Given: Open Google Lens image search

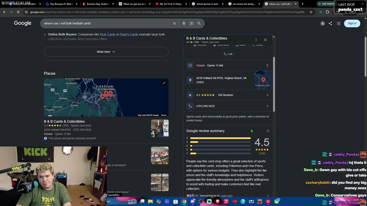Looking at the screenshot, I should (192, 23).
